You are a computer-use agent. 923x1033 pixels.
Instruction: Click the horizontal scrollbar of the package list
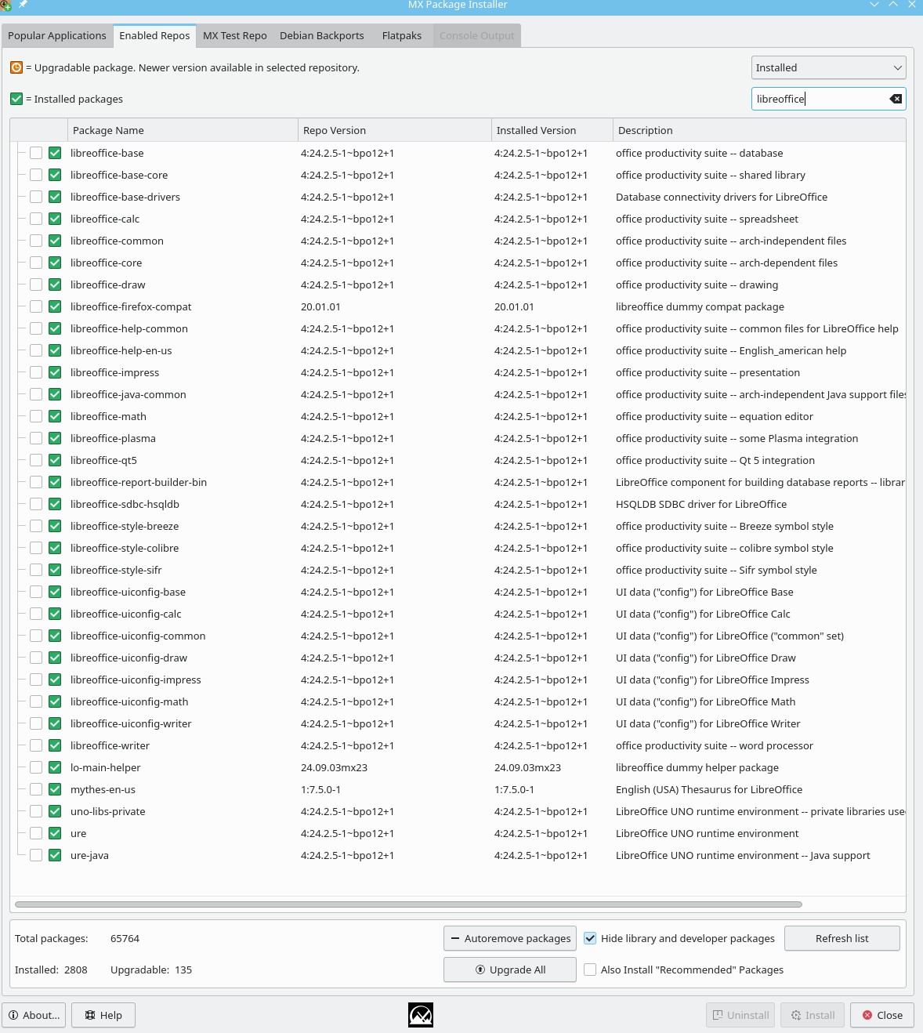coord(408,904)
